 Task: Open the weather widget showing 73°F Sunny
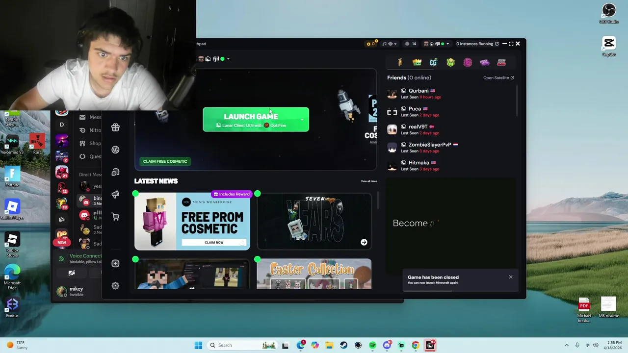coord(17,345)
